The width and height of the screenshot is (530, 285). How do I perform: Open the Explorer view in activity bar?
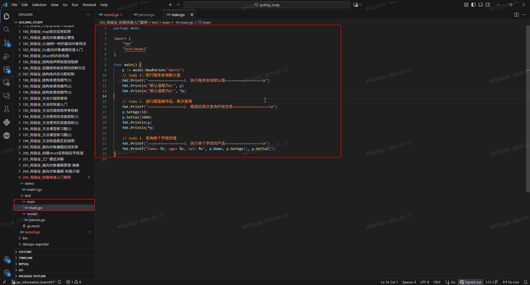click(7, 16)
